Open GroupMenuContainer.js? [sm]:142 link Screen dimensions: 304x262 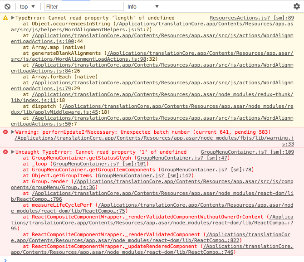pos(144,175)
